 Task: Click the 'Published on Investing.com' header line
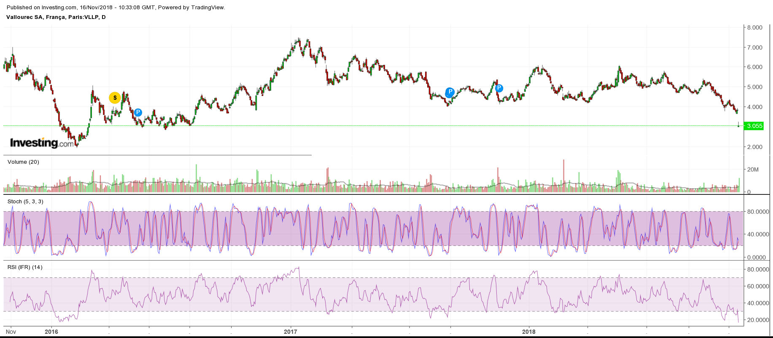coord(116,7)
